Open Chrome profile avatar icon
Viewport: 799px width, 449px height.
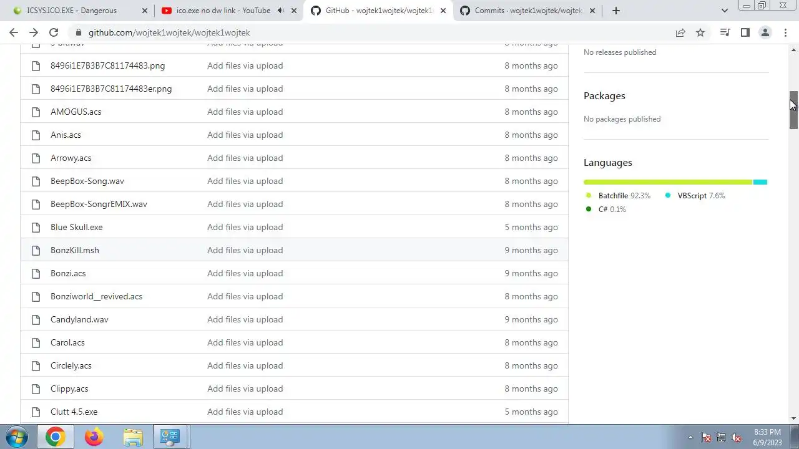click(765, 32)
